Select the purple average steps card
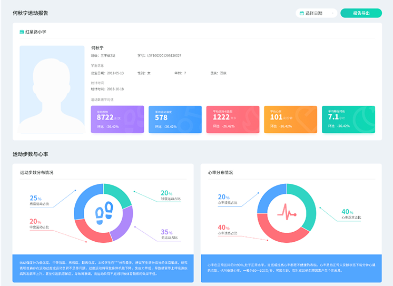The height and width of the screenshot is (286, 393). (117, 120)
